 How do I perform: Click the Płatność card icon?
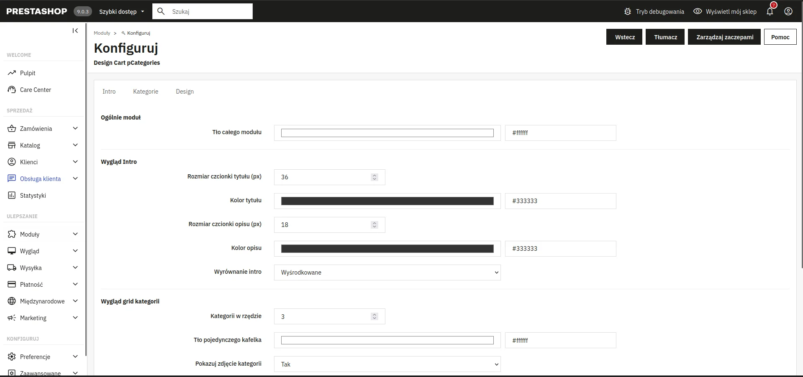[12, 284]
